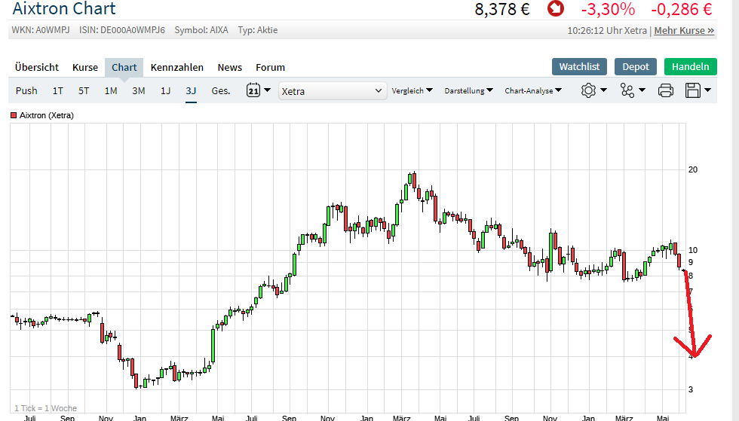Expand the Vergleich dropdown
The width and height of the screenshot is (739, 421).
point(412,90)
